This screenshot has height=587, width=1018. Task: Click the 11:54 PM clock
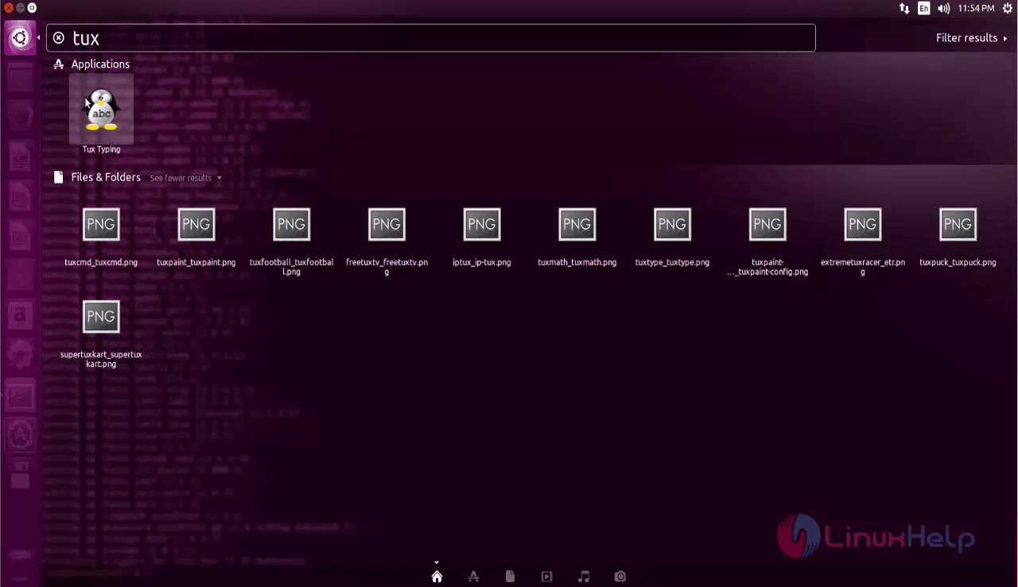click(976, 9)
